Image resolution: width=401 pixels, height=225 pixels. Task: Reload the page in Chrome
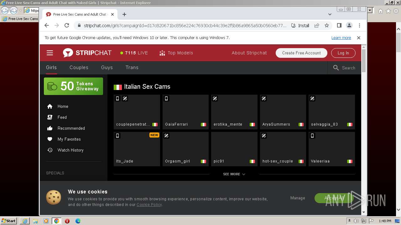[67, 26]
